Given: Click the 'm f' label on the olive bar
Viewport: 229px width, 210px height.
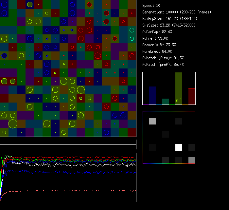Looking at the screenshot, I should point(179,100).
